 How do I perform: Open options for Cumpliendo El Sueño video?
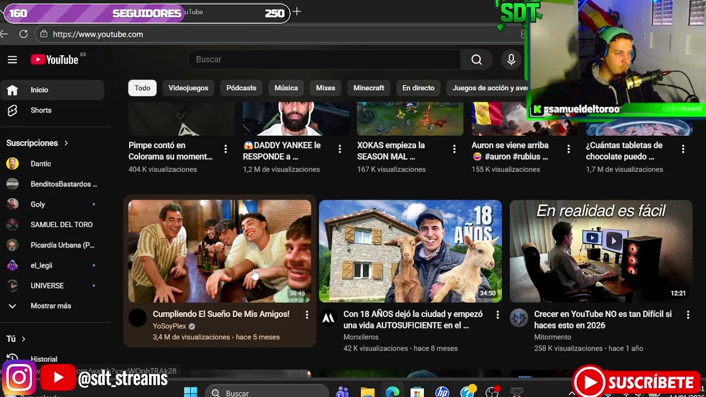(307, 314)
